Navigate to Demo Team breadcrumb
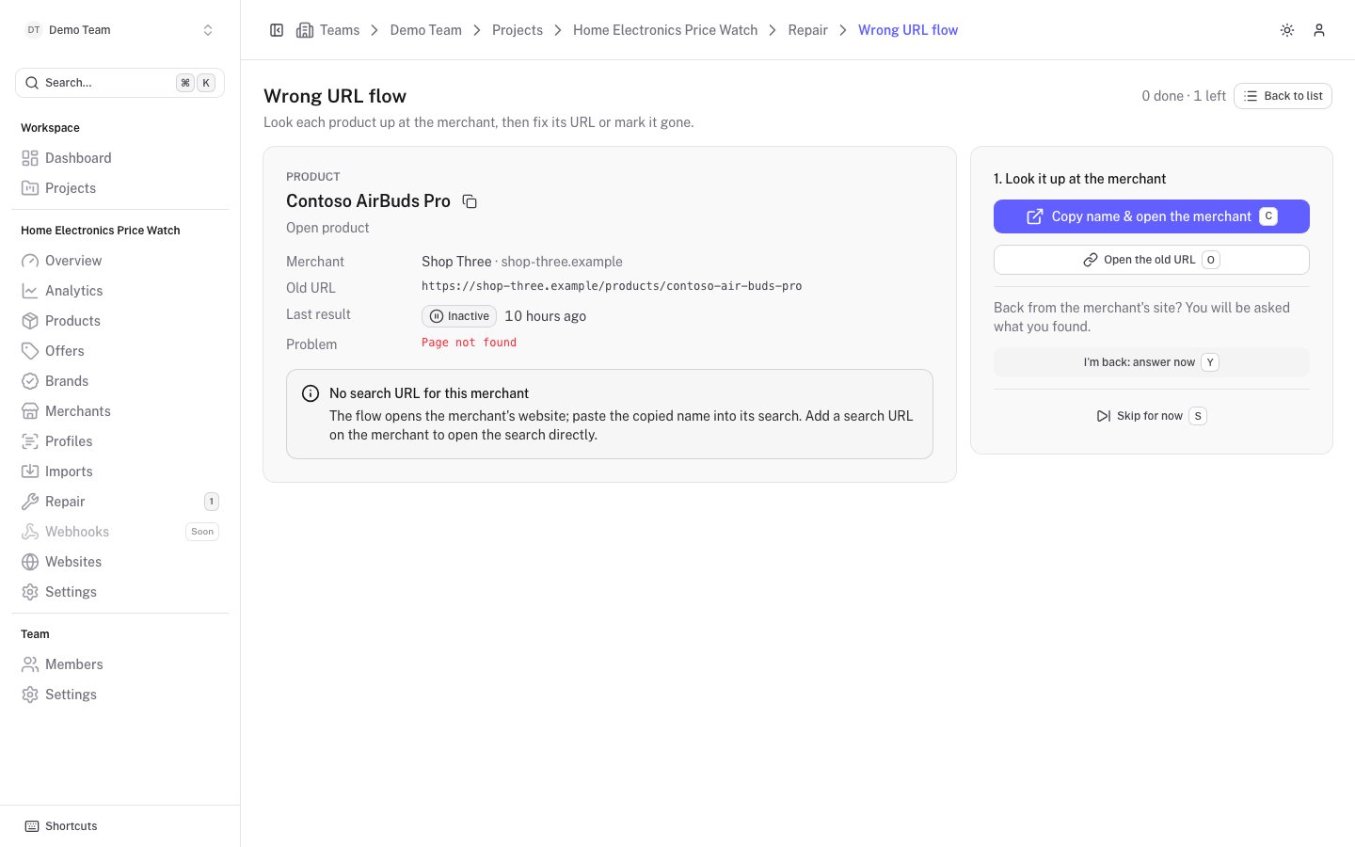The width and height of the screenshot is (1355, 847). click(x=426, y=30)
